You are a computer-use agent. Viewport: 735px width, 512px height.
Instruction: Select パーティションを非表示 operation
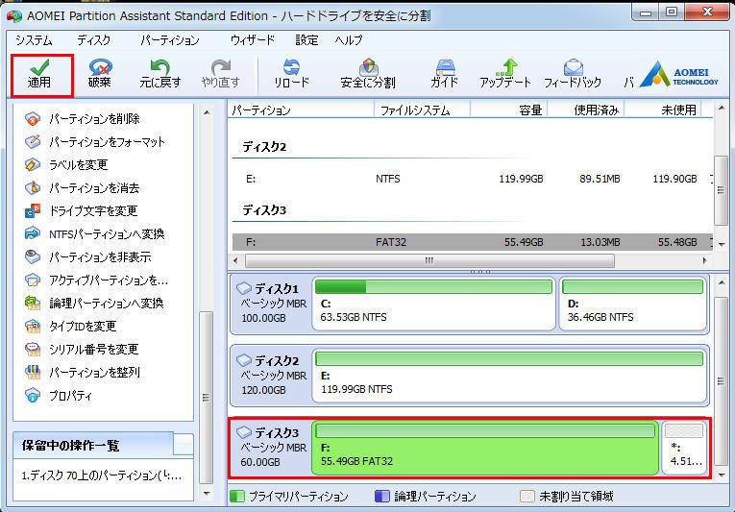pyautogui.click(x=87, y=256)
